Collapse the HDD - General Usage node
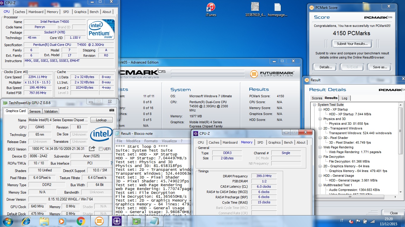Image resolution: width=405 pixels, height=227 pixels. click(x=320, y=176)
